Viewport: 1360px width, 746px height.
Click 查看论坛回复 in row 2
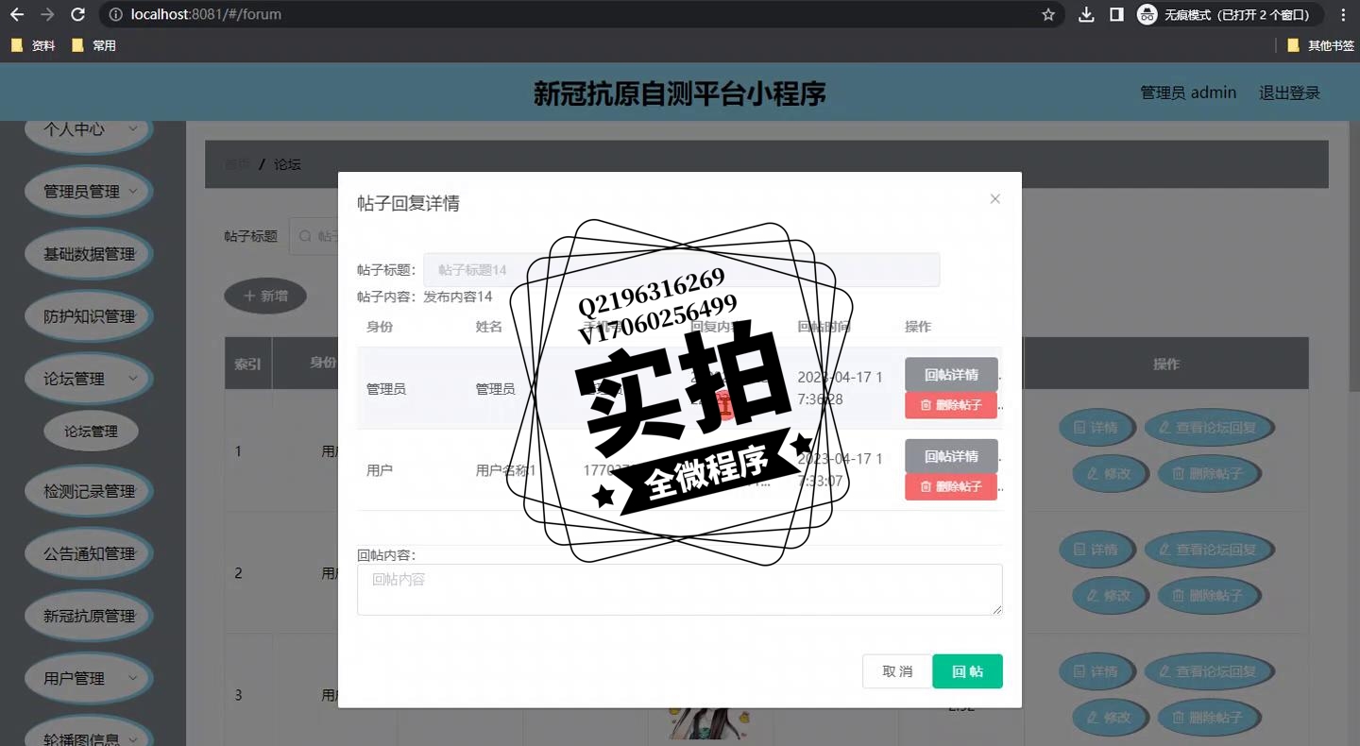coord(1209,550)
